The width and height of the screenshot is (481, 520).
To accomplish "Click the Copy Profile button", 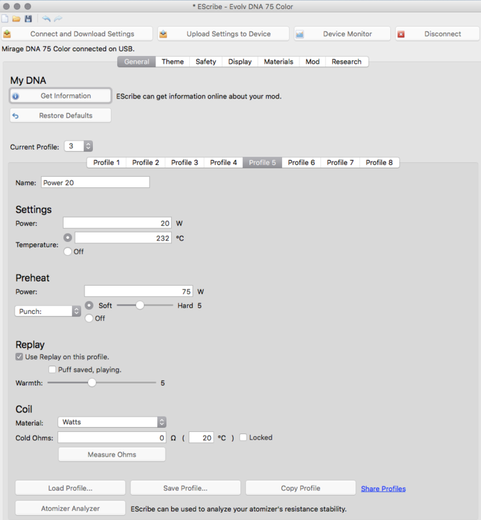I will coord(301,488).
